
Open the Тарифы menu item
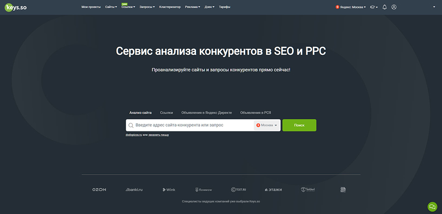click(224, 7)
